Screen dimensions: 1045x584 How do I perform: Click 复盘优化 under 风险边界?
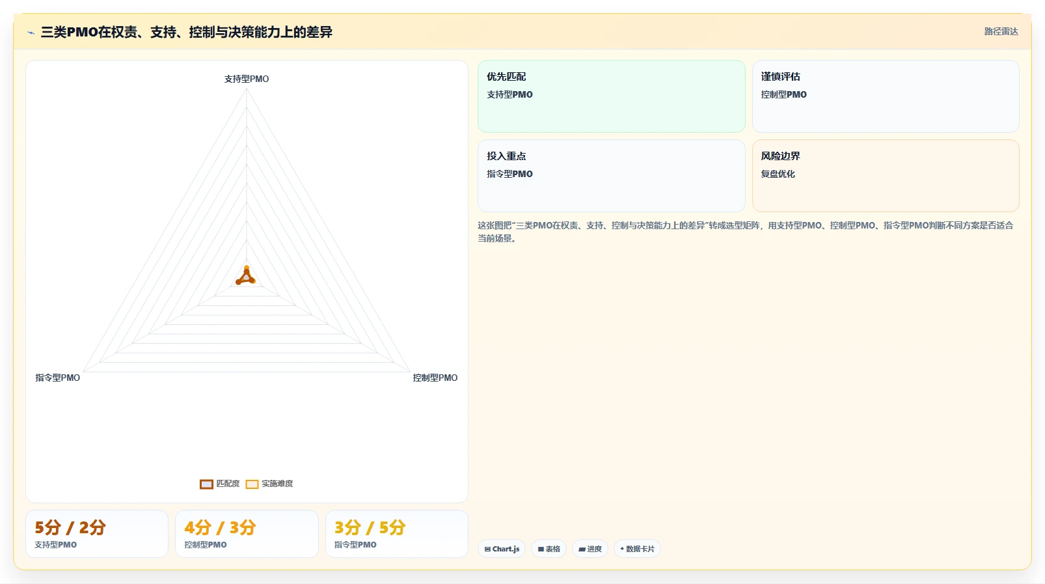point(778,174)
